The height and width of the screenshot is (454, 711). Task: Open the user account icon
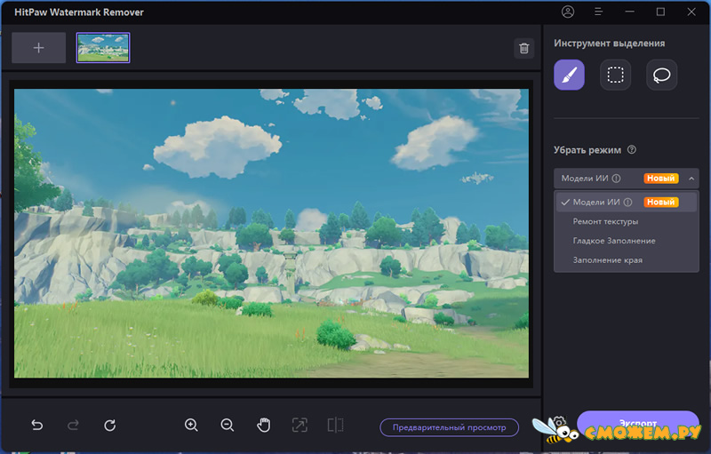tap(568, 12)
